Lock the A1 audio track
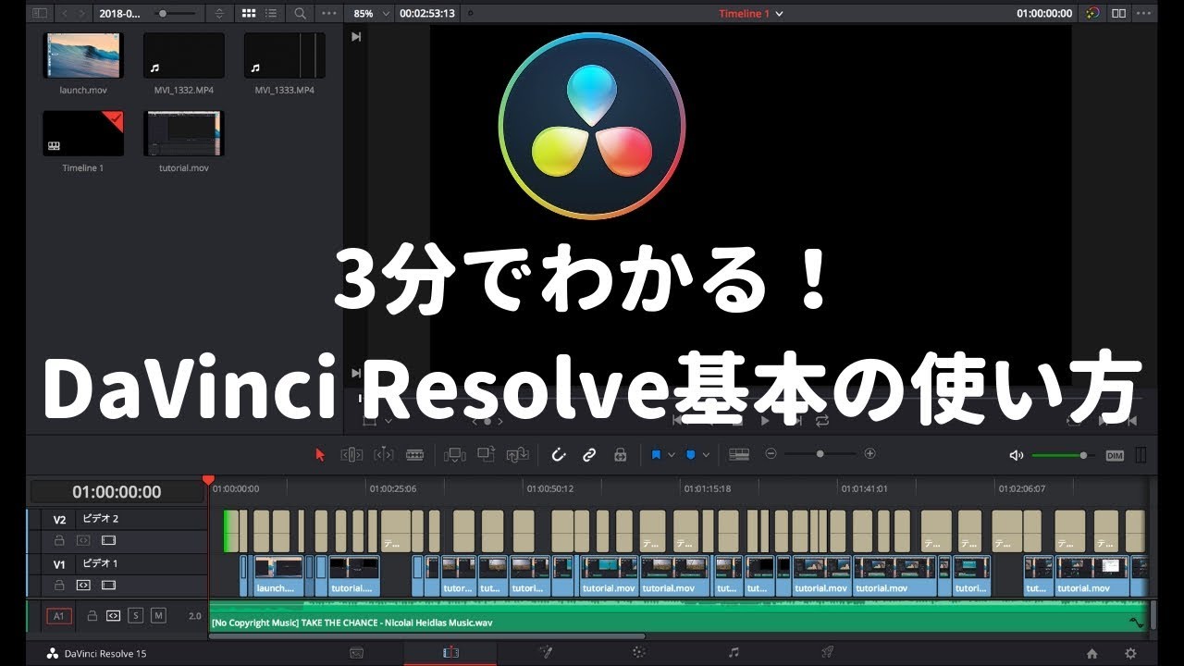Viewport: 1184px width, 666px height. [x=92, y=615]
